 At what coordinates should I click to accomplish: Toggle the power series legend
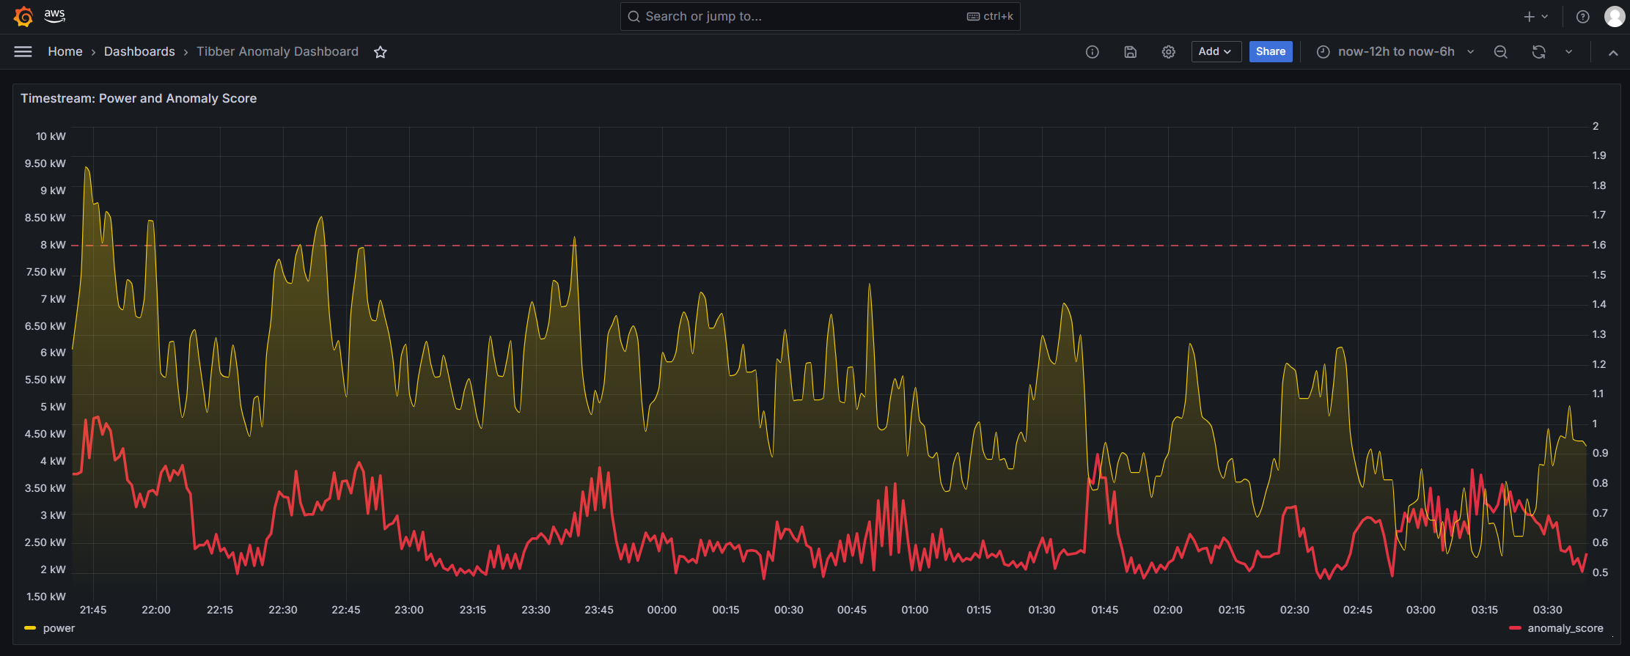(59, 628)
